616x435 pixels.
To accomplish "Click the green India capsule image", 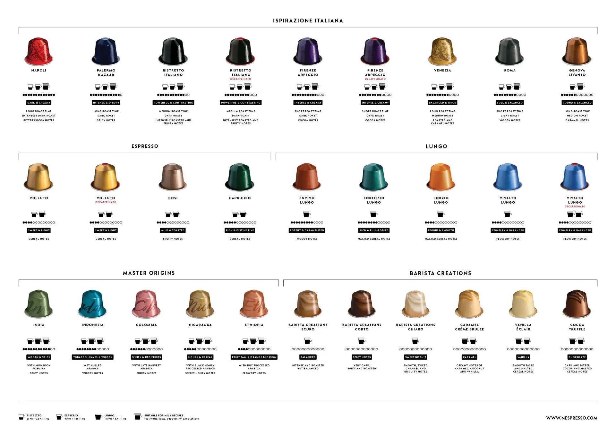I will point(39,304).
